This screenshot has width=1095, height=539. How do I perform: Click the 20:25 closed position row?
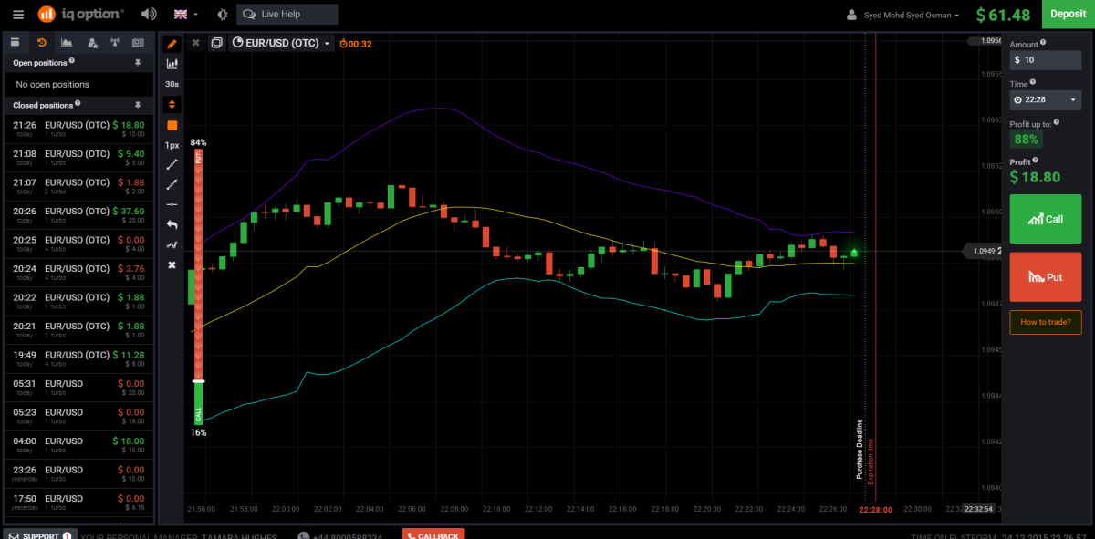click(78, 244)
